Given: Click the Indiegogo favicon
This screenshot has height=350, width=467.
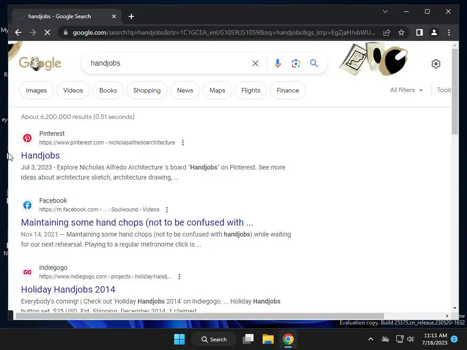Looking at the screenshot, I should click(x=27, y=272).
